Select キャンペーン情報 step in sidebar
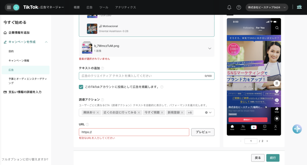The image size is (307, 165). coord(19,61)
